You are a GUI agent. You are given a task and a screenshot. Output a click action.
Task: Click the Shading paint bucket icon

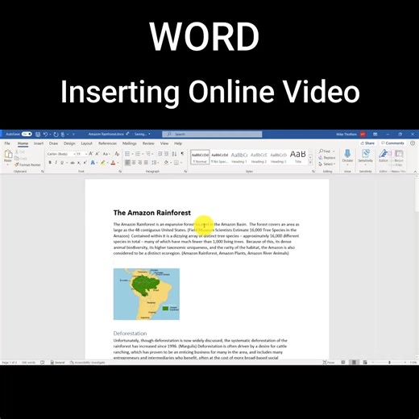tap(166, 163)
